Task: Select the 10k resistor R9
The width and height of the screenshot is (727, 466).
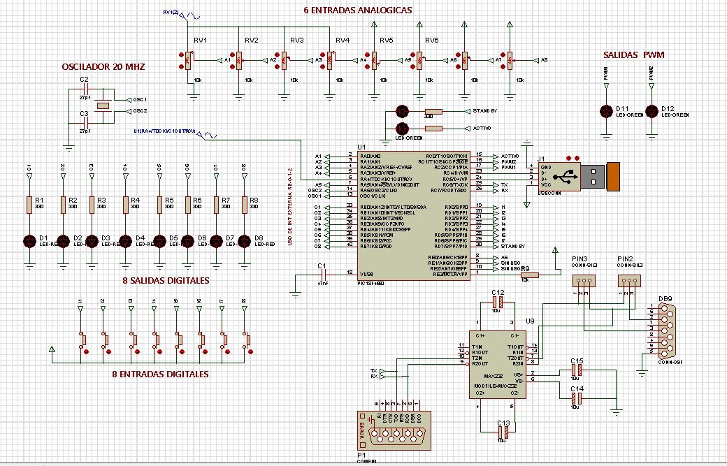Action: pyautogui.click(x=529, y=275)
